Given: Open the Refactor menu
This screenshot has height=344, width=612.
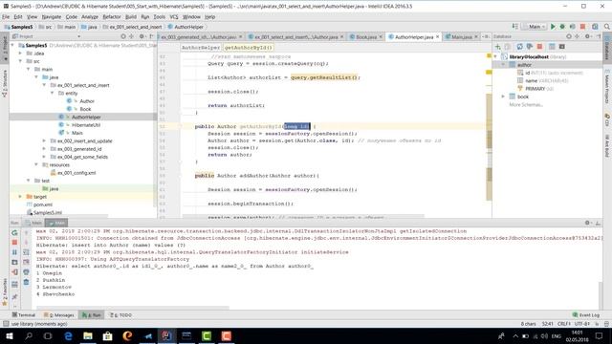Looking at the screenshot, I should click(x=112, y=17).
